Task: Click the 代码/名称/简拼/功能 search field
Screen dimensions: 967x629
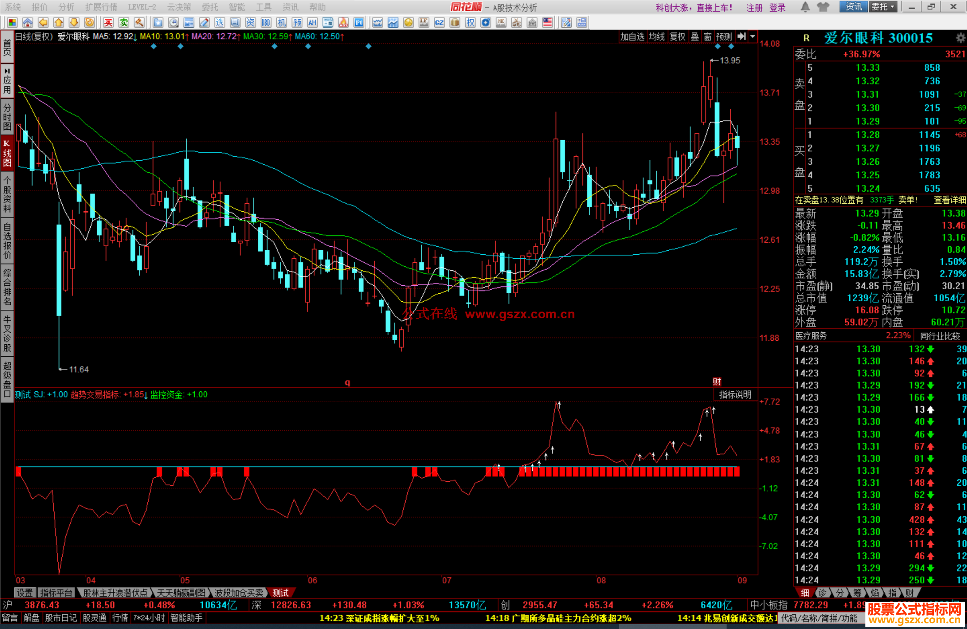Action: (819, 618)
